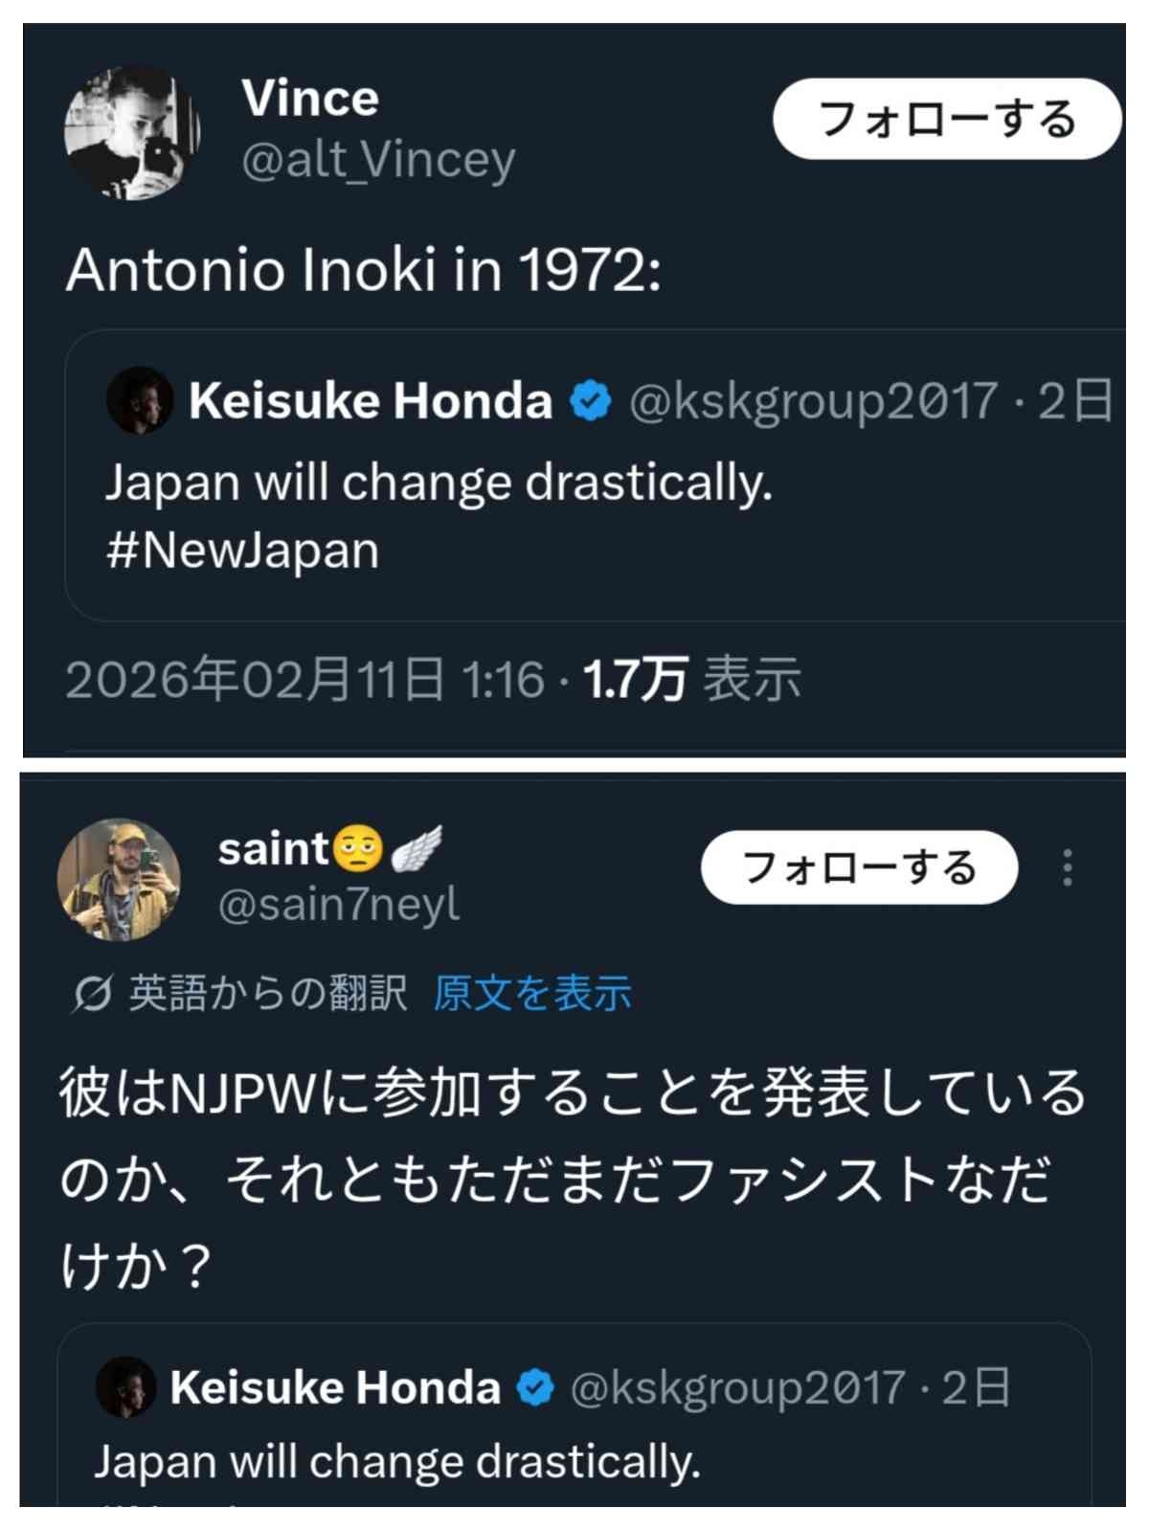
Task: Follow the @alt_Vincey account
Action: (946, 120)
